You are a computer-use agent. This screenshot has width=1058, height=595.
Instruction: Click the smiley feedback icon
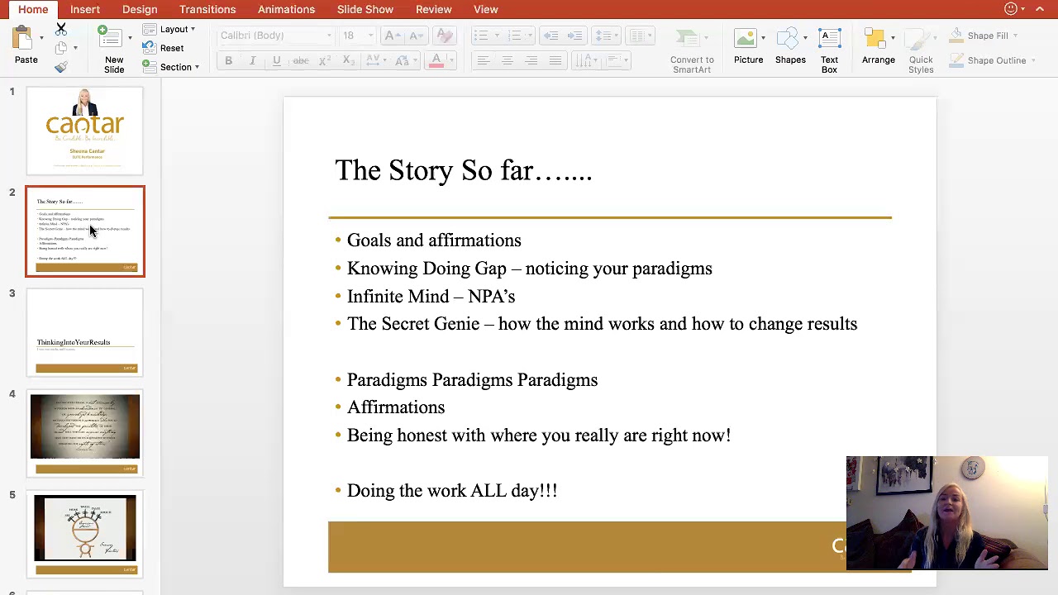coord(1011,9)
